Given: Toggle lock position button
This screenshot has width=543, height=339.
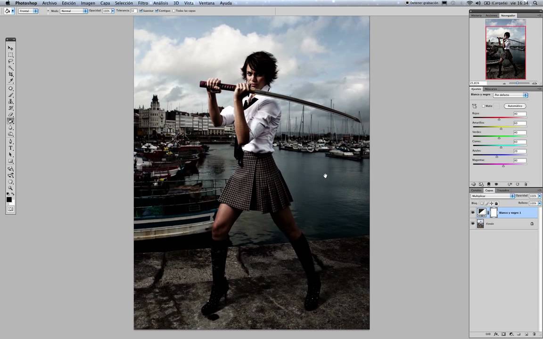Looking at the screenshot, I should 492,203.
